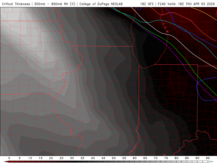217x163 pixels.
Task: Click the '20' value on the color scale
Action: (51, 158)
